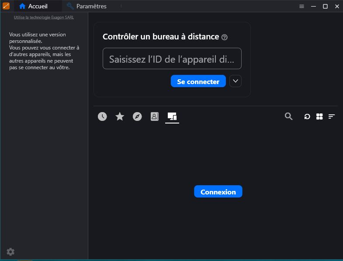Click the Connexion button
This screenshot has width=343, height=261.
pyautogui.click(x=218, y=191)
